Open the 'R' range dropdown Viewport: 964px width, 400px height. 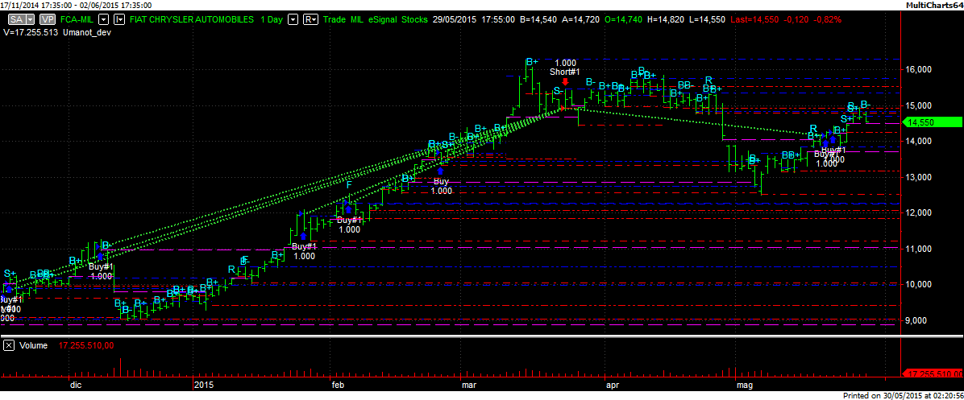pyautogui.click(x=310, y=18)
